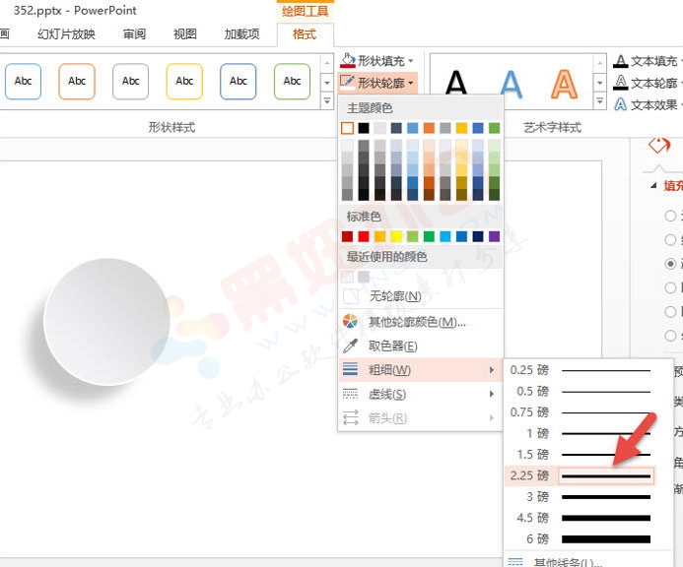Select the first fill radio button in the pane

point(671,216)
